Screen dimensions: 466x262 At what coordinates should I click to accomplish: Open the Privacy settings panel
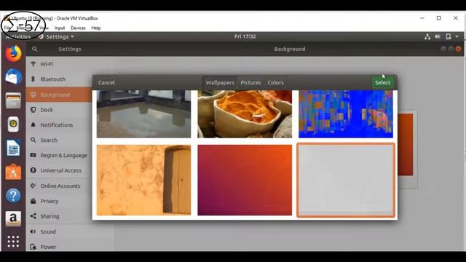pos(59,201)
